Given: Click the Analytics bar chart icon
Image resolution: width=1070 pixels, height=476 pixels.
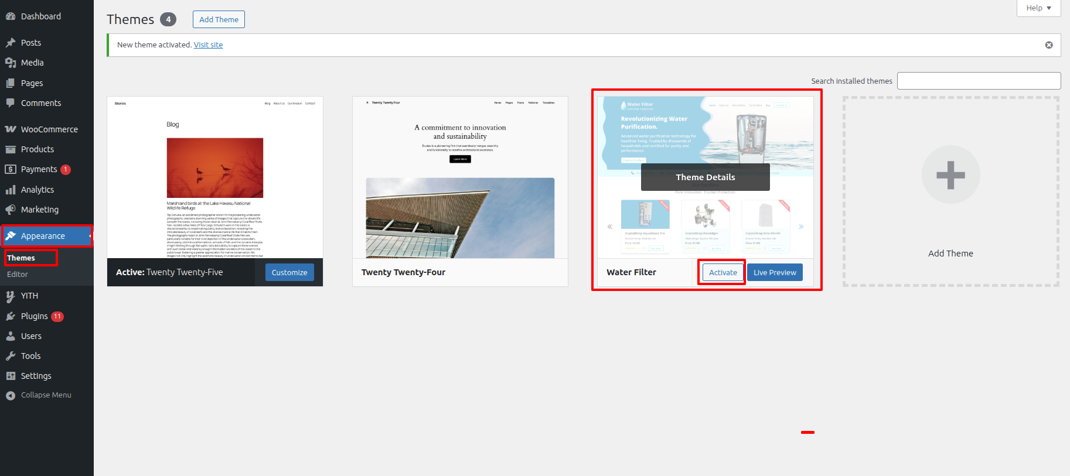Looking at the screenshot, I should click(11, 190).
